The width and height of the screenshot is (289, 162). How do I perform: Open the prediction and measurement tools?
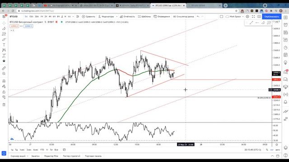pos(4,55)
